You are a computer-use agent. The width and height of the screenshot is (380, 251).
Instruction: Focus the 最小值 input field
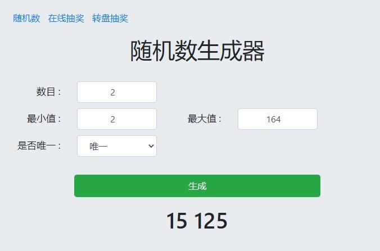[117, 119]
